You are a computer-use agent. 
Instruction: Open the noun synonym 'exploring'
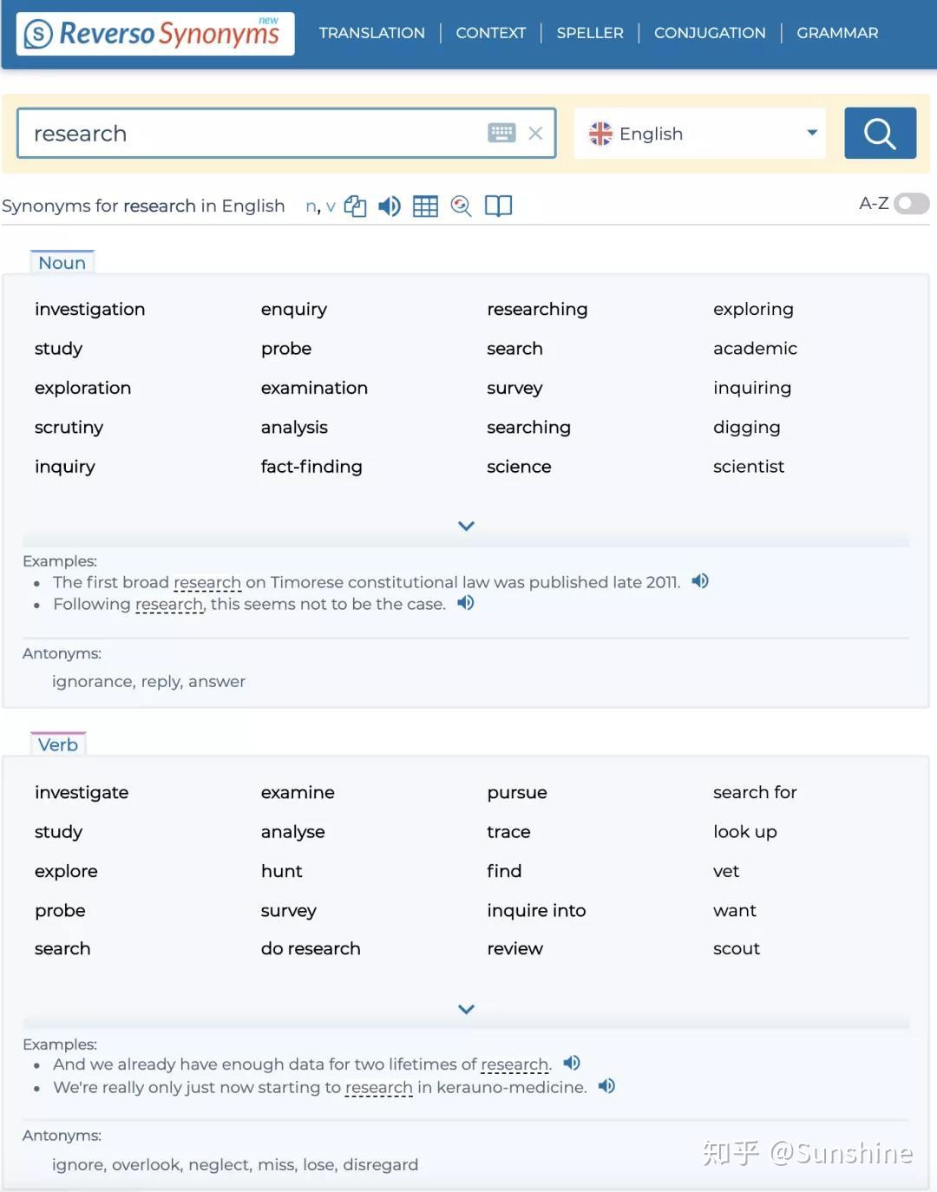(753, 309)
